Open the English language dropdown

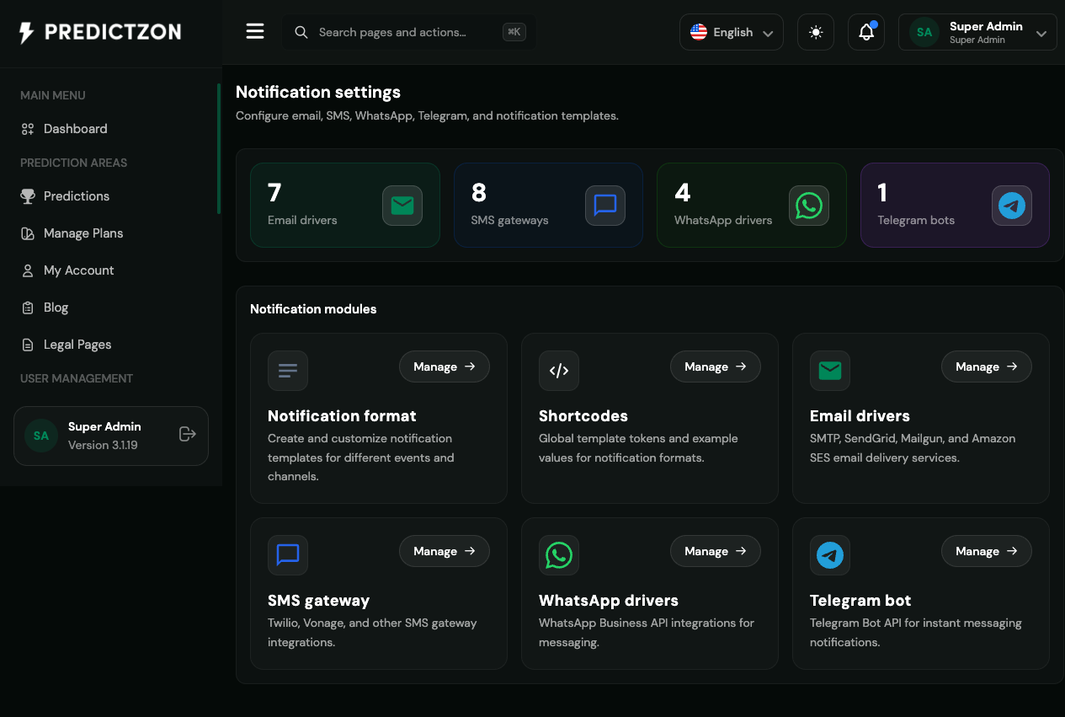pos(732,32)
